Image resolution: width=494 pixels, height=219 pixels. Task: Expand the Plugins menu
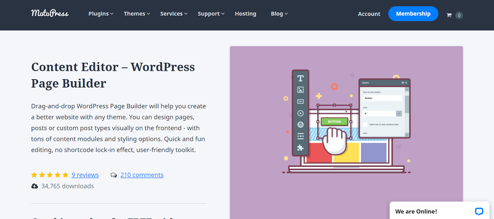coord(101,14)
